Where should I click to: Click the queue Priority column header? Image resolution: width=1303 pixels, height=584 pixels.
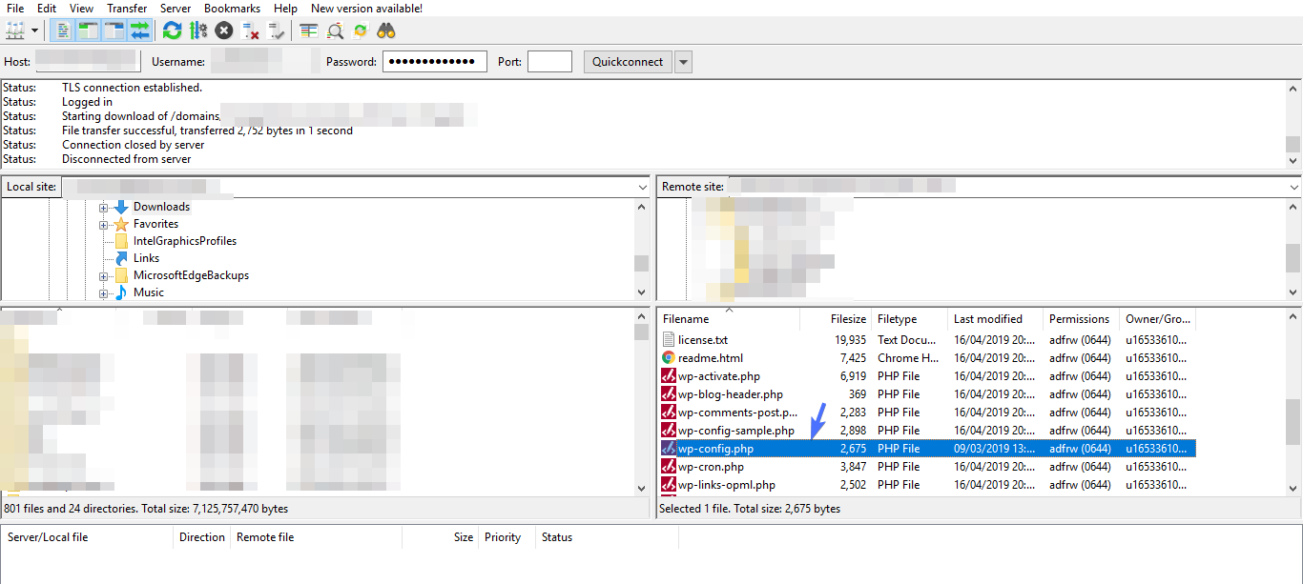[x=507, y=537]
